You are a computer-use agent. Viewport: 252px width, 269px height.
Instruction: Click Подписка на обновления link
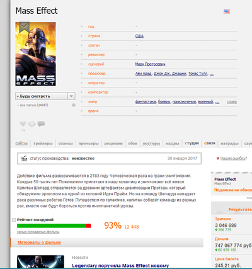(233, 190)
